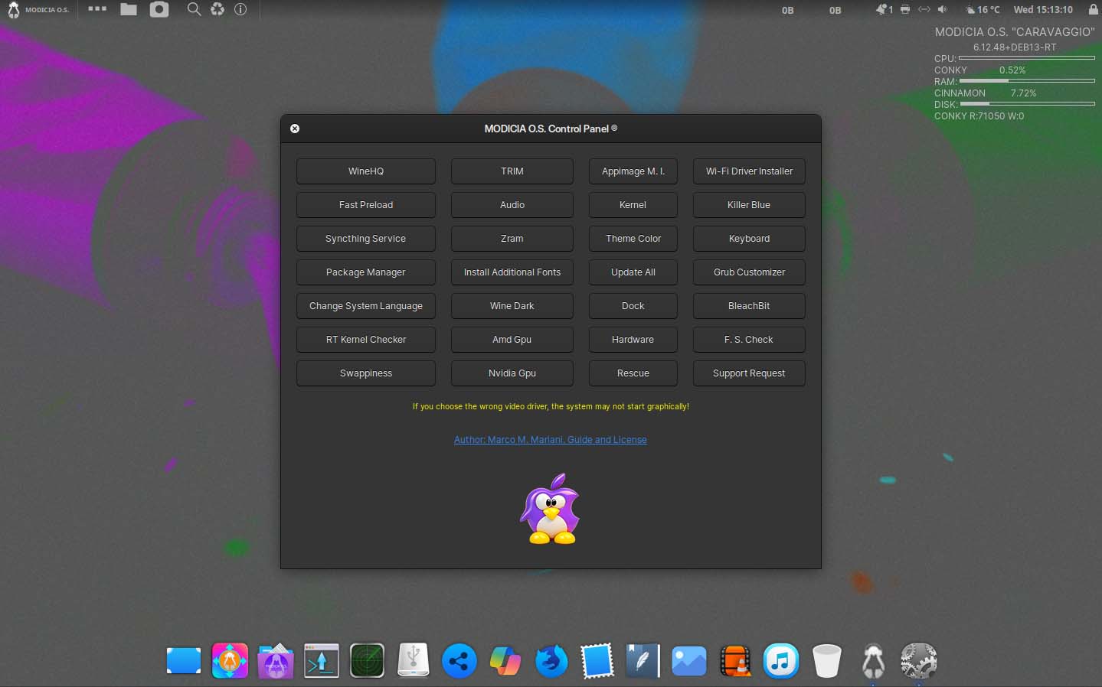This screenshot has height=687, width=1102.
Task: Click the lock screen padlock icon
Action: (1093, 9)
